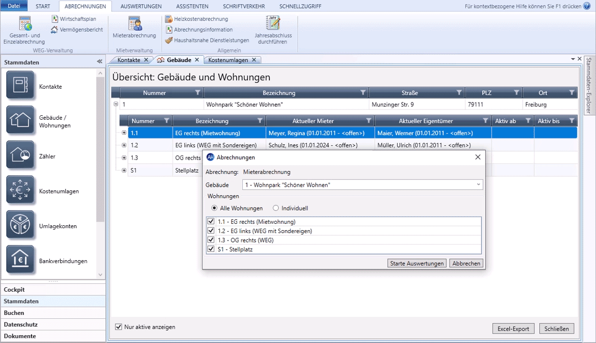The image size is (596, 343).
Task: Uncheck 1.1 - EG rechts (Mietwohnung)
Action: (x=211, y=222)
